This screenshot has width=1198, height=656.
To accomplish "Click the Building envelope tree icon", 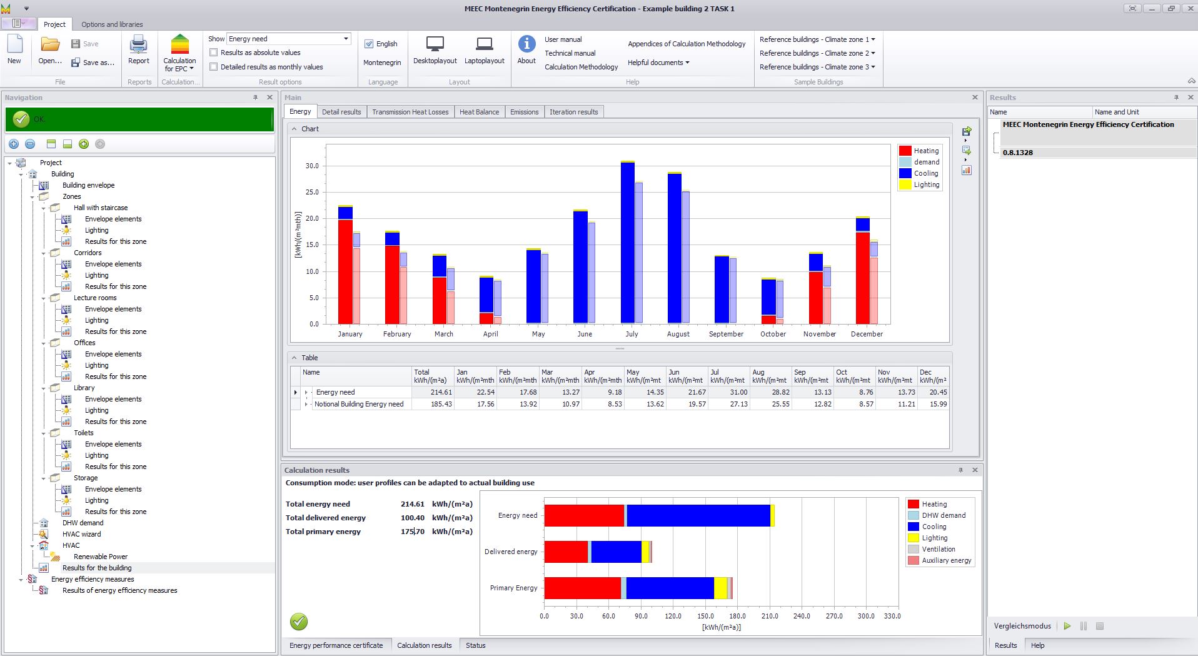I will coord(44,185).
